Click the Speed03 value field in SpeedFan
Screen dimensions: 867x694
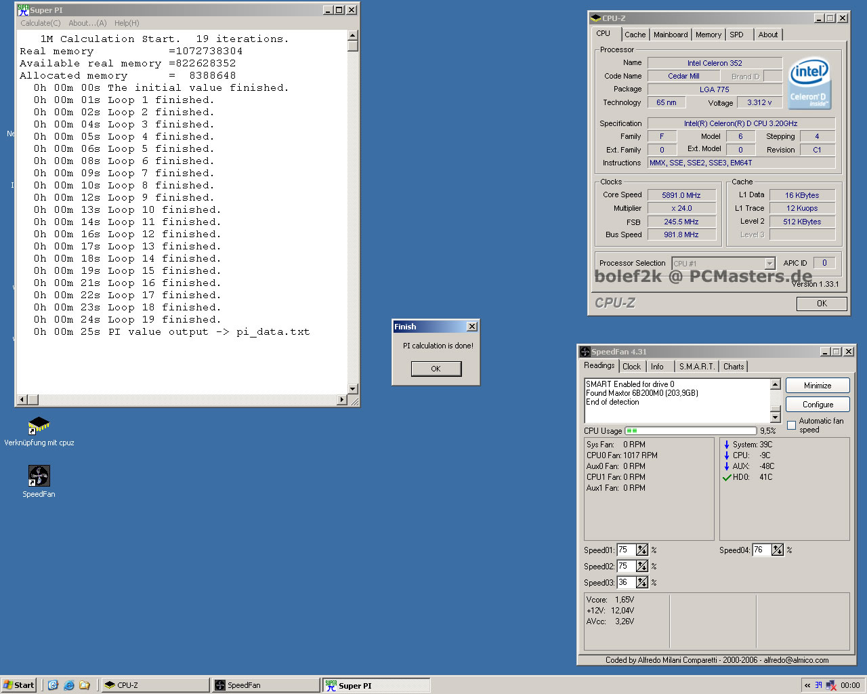click(x=626, y=583)
